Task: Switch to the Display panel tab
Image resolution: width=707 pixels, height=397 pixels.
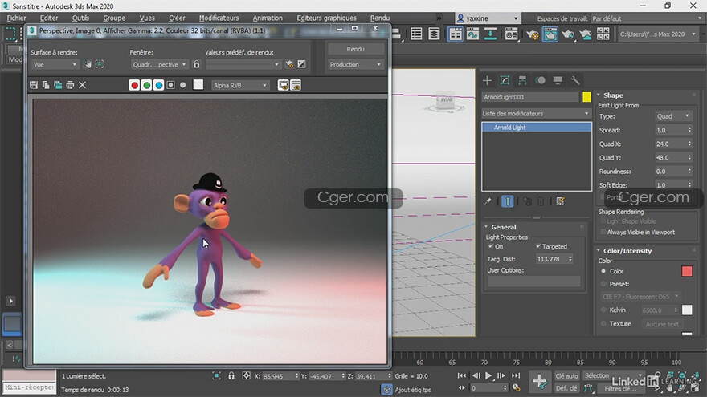Action: click(x=558, y=80)
